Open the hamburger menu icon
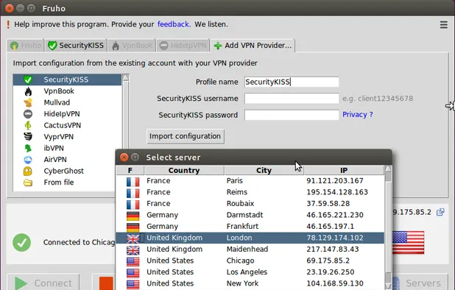Screen dimensions: 455x290 [443, 24]
